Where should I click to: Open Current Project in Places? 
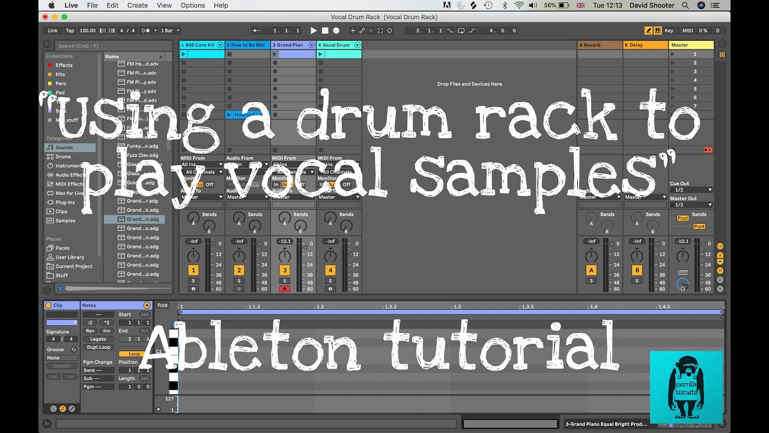coord(74,266)
